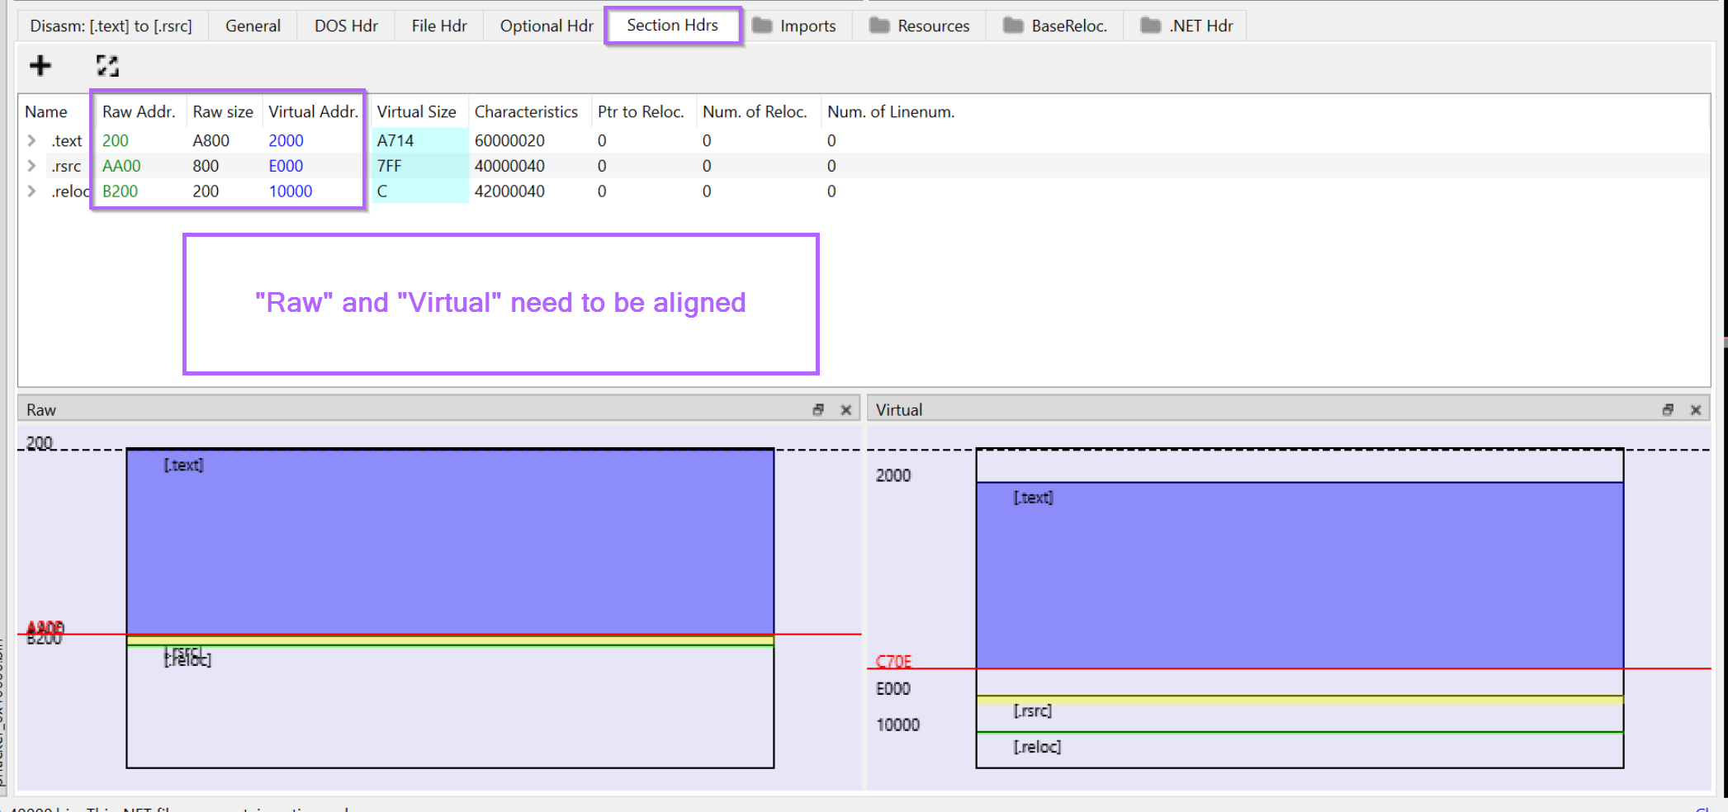Open the Resources tab
The height and width of the screenshot is (812, 1728).
click(921, 26)
